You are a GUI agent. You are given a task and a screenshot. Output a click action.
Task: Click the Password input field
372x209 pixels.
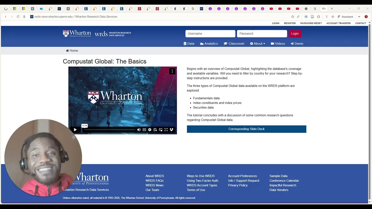click(x=262, y=34)
